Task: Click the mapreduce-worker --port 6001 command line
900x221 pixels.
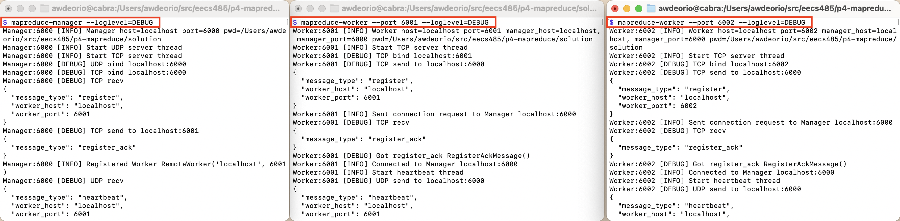Action: coord(394,23)
